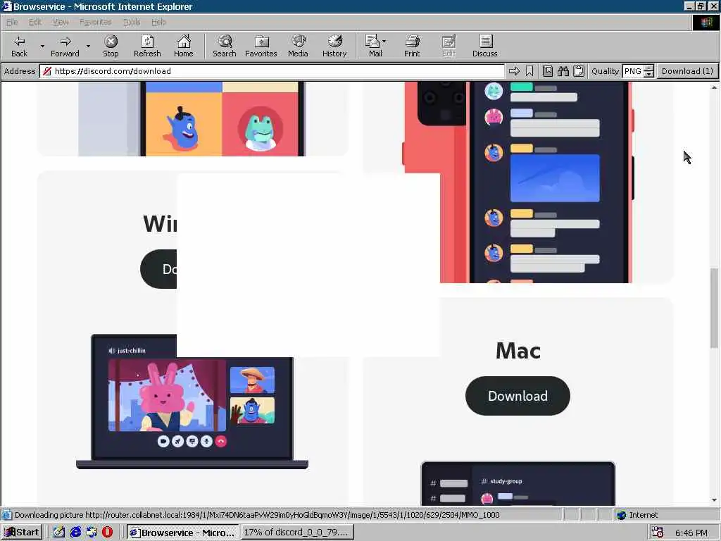
Task: Launch Opera from quick launch
Action: (108, 533)
